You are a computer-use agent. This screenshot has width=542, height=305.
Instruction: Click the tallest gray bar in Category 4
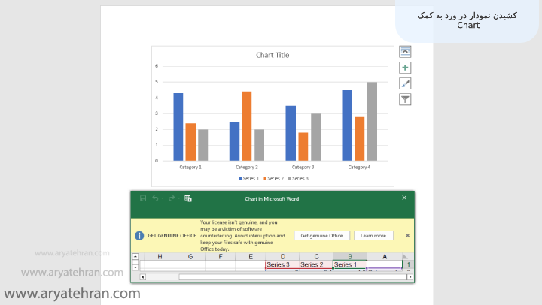(372, 120)
